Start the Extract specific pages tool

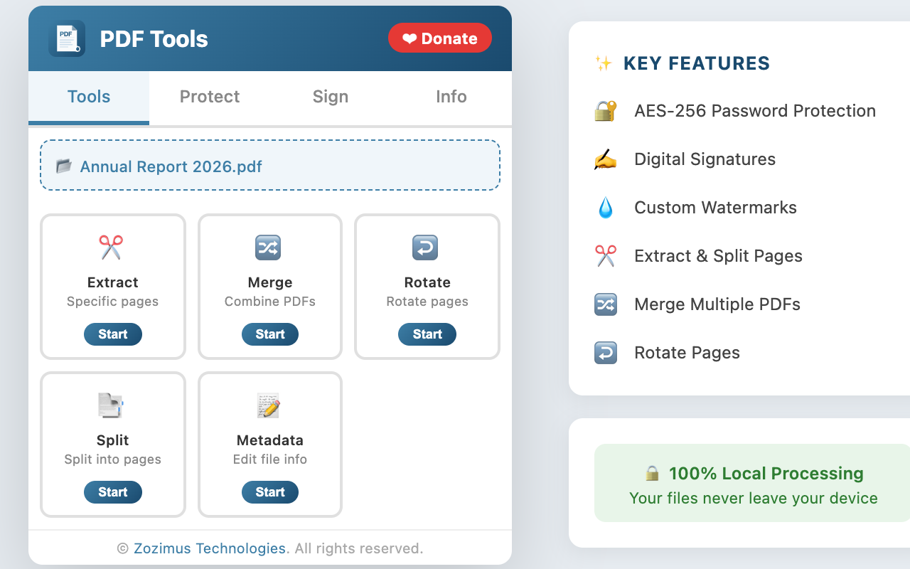coord(113,334)
